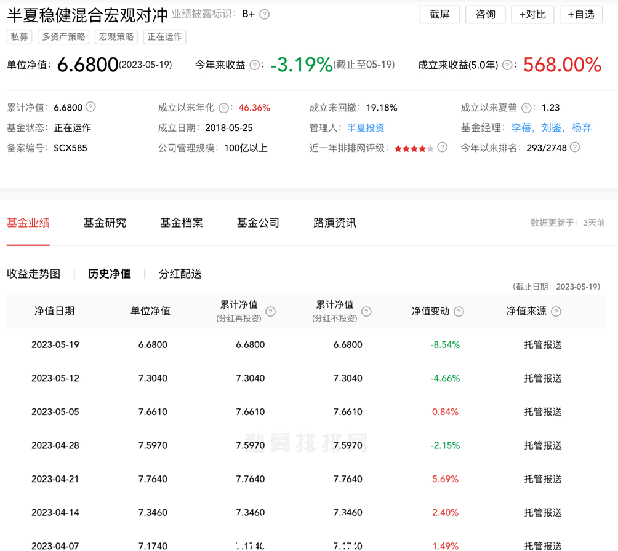Click net value change 5.69%
618x551 pixels.
click(445, 479)
